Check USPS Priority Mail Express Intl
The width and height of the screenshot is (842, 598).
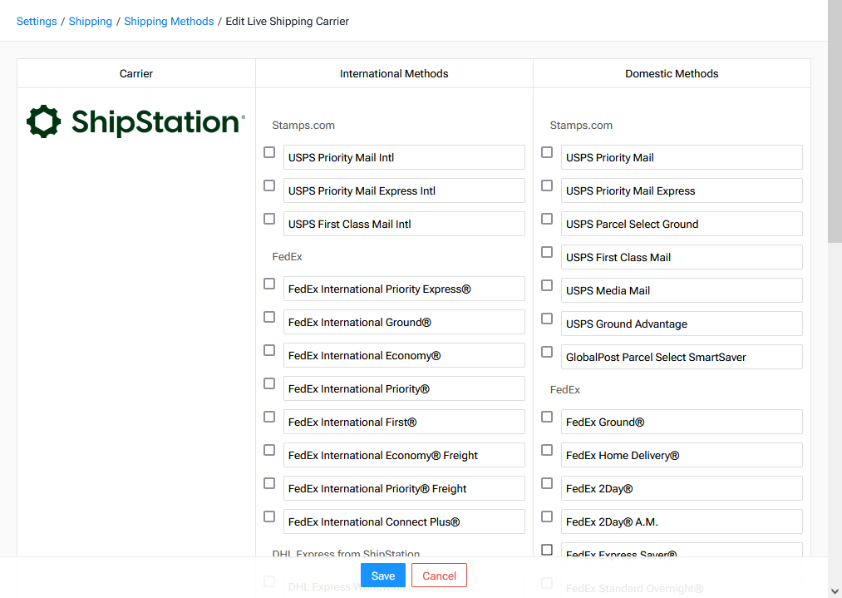[269, 185]
